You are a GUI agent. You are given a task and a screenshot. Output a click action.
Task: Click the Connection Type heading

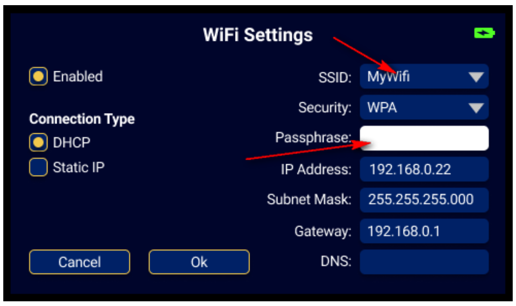click(x=82, y=119)
